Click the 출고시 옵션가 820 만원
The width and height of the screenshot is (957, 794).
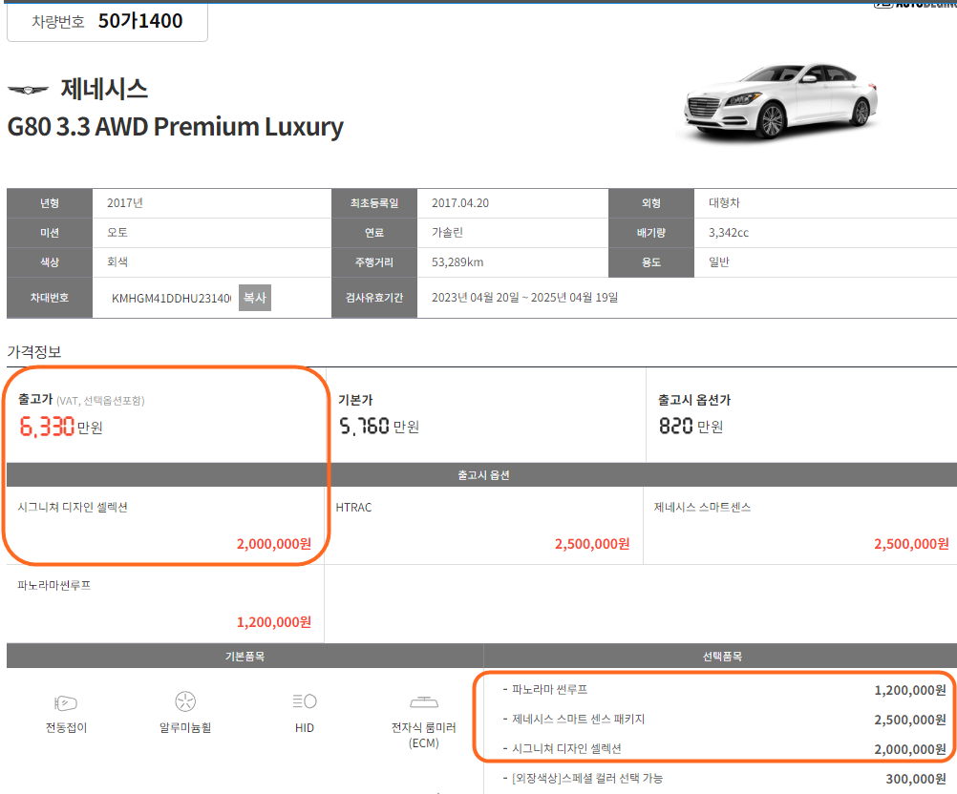coord(691,427)
